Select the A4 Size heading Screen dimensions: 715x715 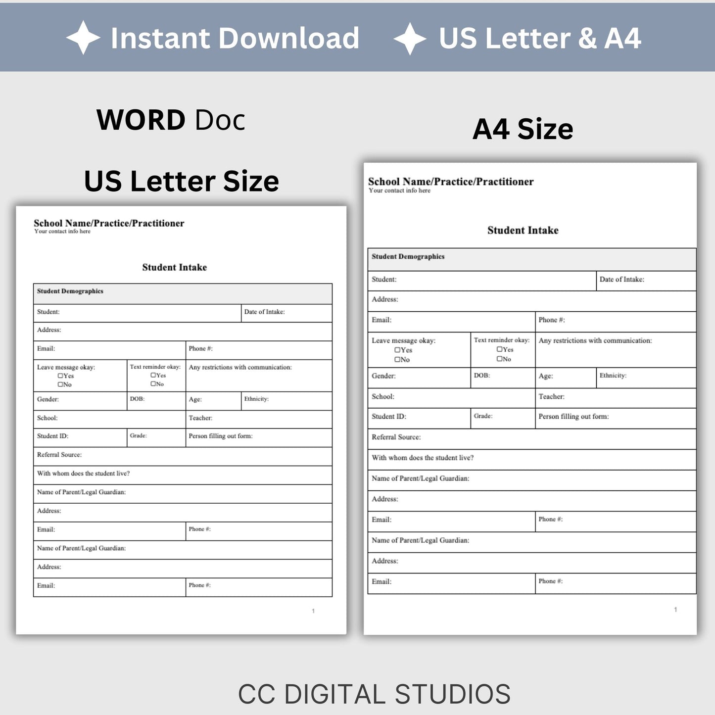[523, 129]
